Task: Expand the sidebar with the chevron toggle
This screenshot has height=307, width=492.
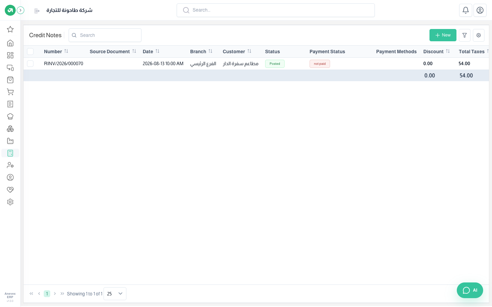Action: click(x=20, y=10)
